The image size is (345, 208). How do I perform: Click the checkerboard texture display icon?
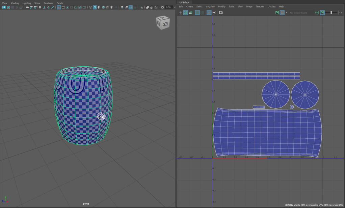(282, 13)
